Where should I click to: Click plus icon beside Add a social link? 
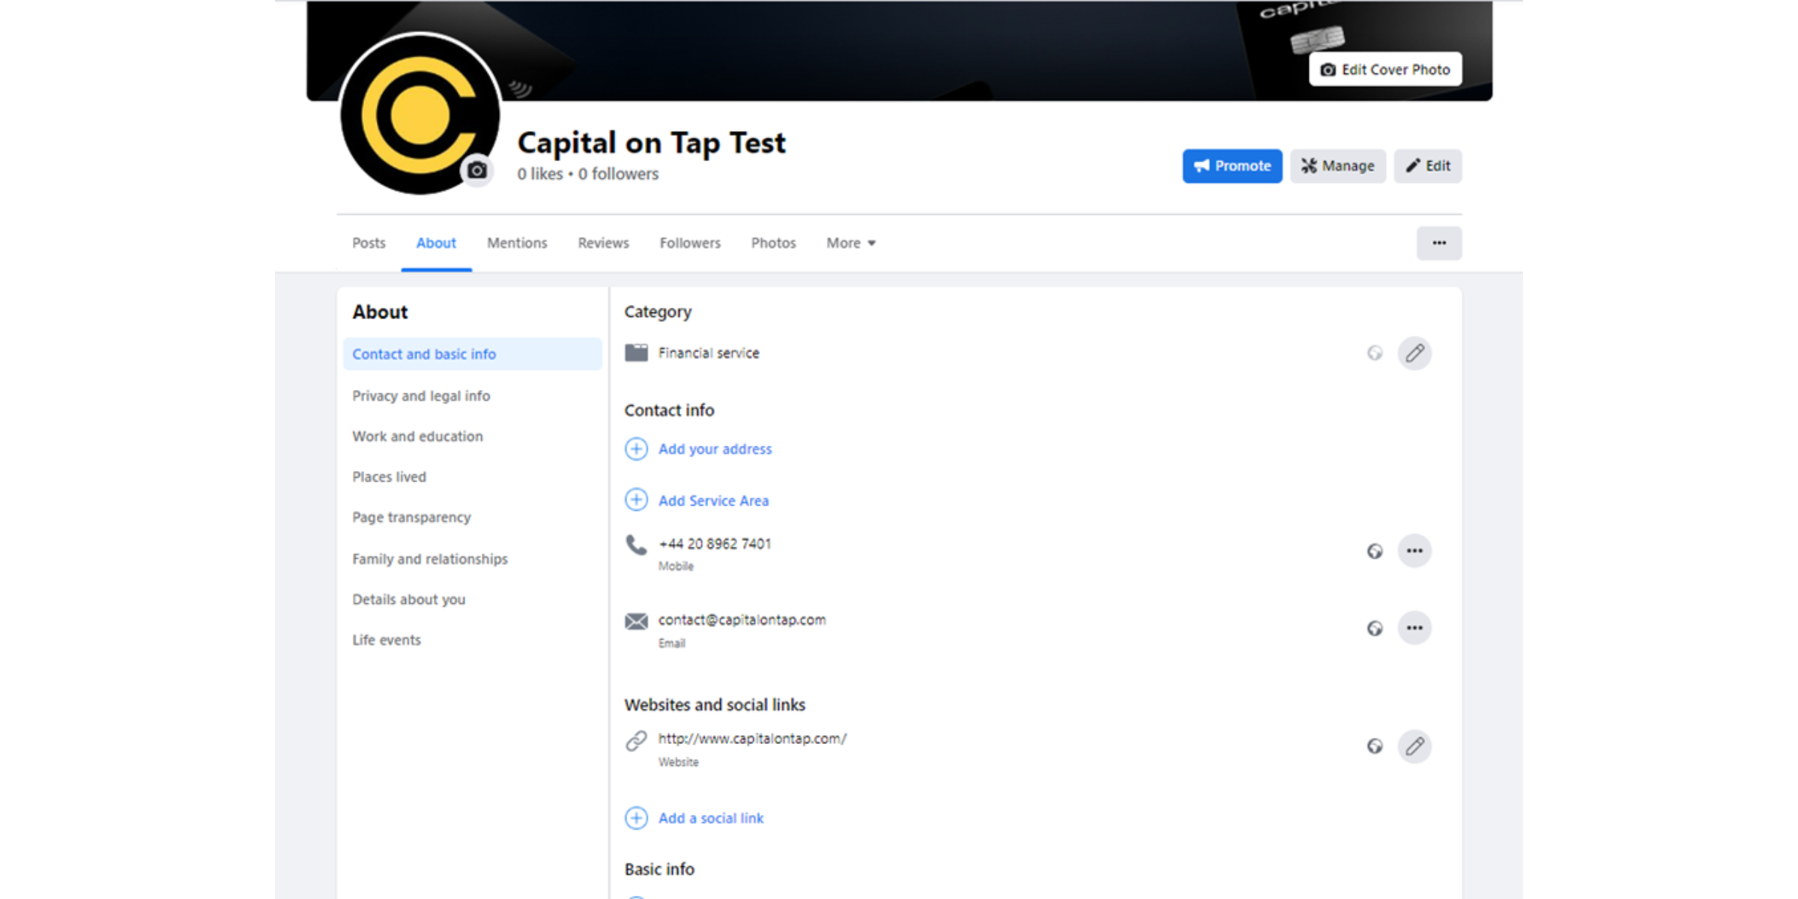[x=636, y=817]
